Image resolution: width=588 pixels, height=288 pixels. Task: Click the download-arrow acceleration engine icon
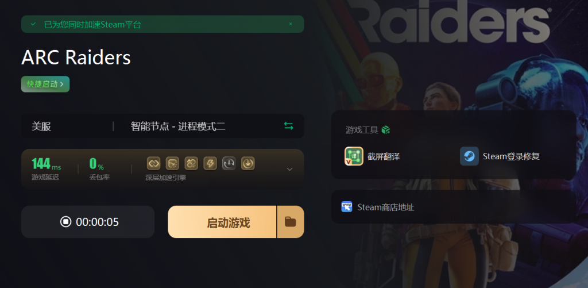pyautogui.click(x=248, y=163)
